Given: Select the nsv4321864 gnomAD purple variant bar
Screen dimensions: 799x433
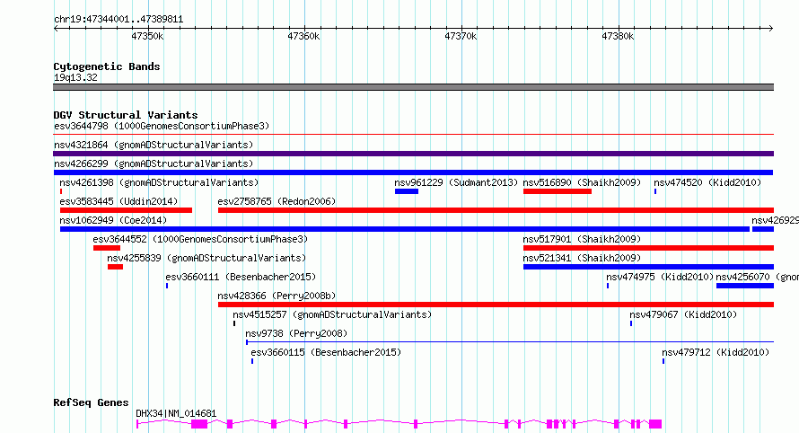Looking at the screenshot, I should [413, 154].
